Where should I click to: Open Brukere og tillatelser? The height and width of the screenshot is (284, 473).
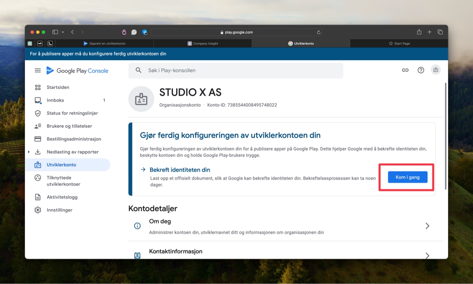pyautogui.click(x=69, y=126)
